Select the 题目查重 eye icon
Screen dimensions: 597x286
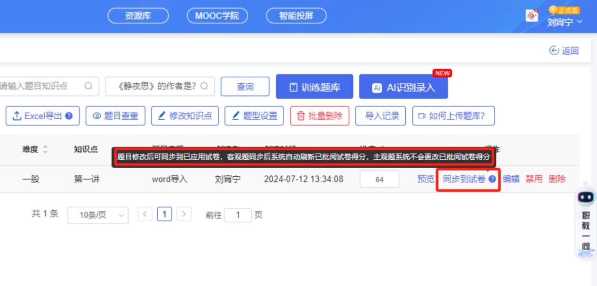pos(98,115)
